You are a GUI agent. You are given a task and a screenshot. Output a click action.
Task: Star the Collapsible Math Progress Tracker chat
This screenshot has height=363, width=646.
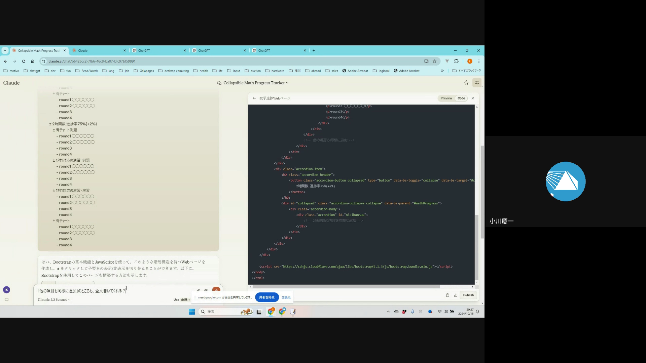[466, 83]
